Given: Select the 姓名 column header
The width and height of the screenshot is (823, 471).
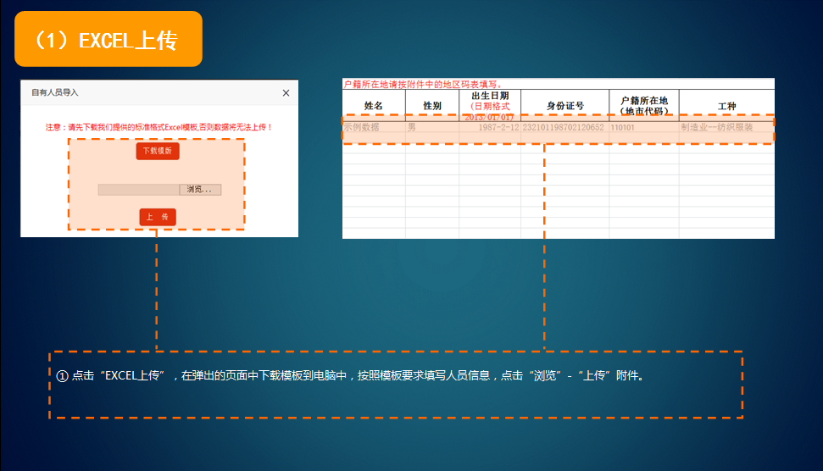Looking at the screenshot, I should (x=373, y=106).
